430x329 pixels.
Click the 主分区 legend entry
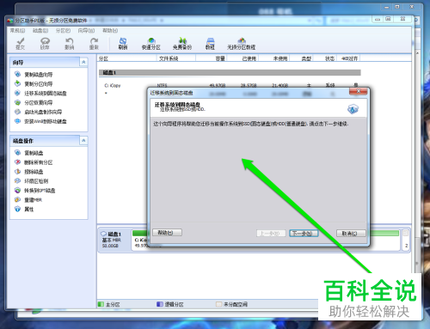109,304
